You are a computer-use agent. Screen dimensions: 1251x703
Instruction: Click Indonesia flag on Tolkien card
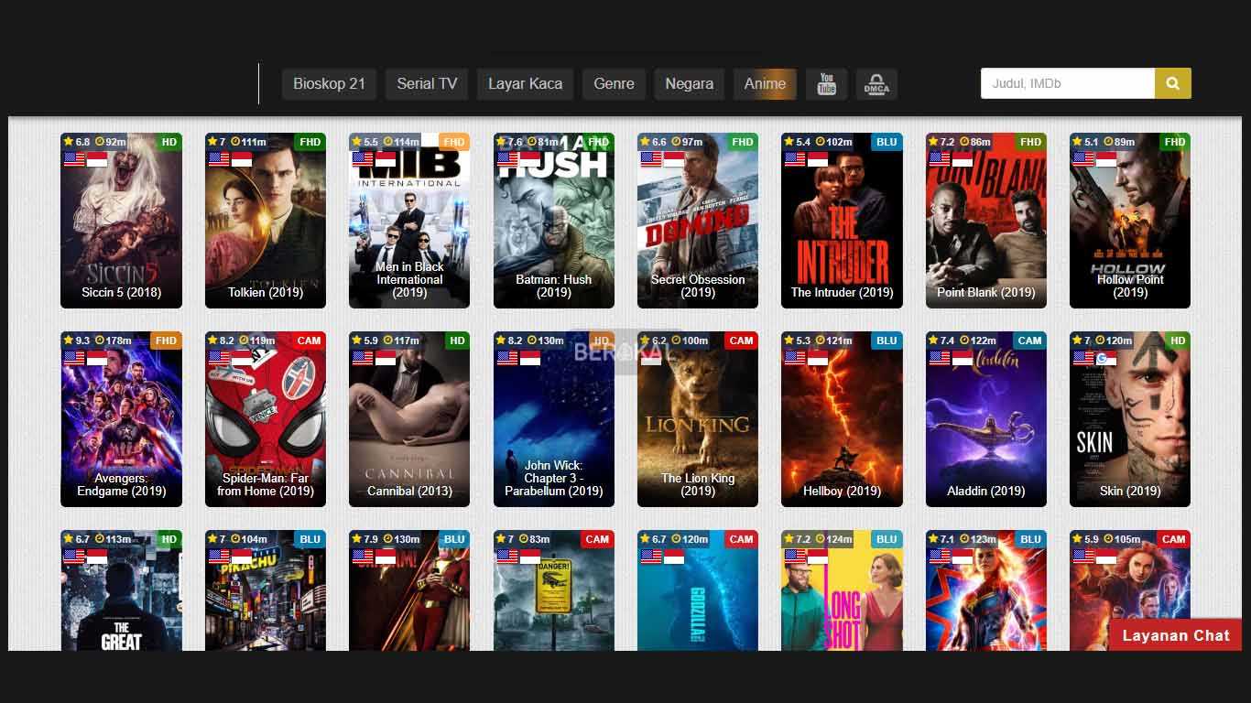242,159
